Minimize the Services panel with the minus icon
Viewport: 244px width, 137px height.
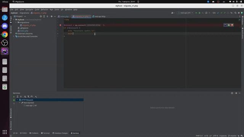(x=239, y=93)
